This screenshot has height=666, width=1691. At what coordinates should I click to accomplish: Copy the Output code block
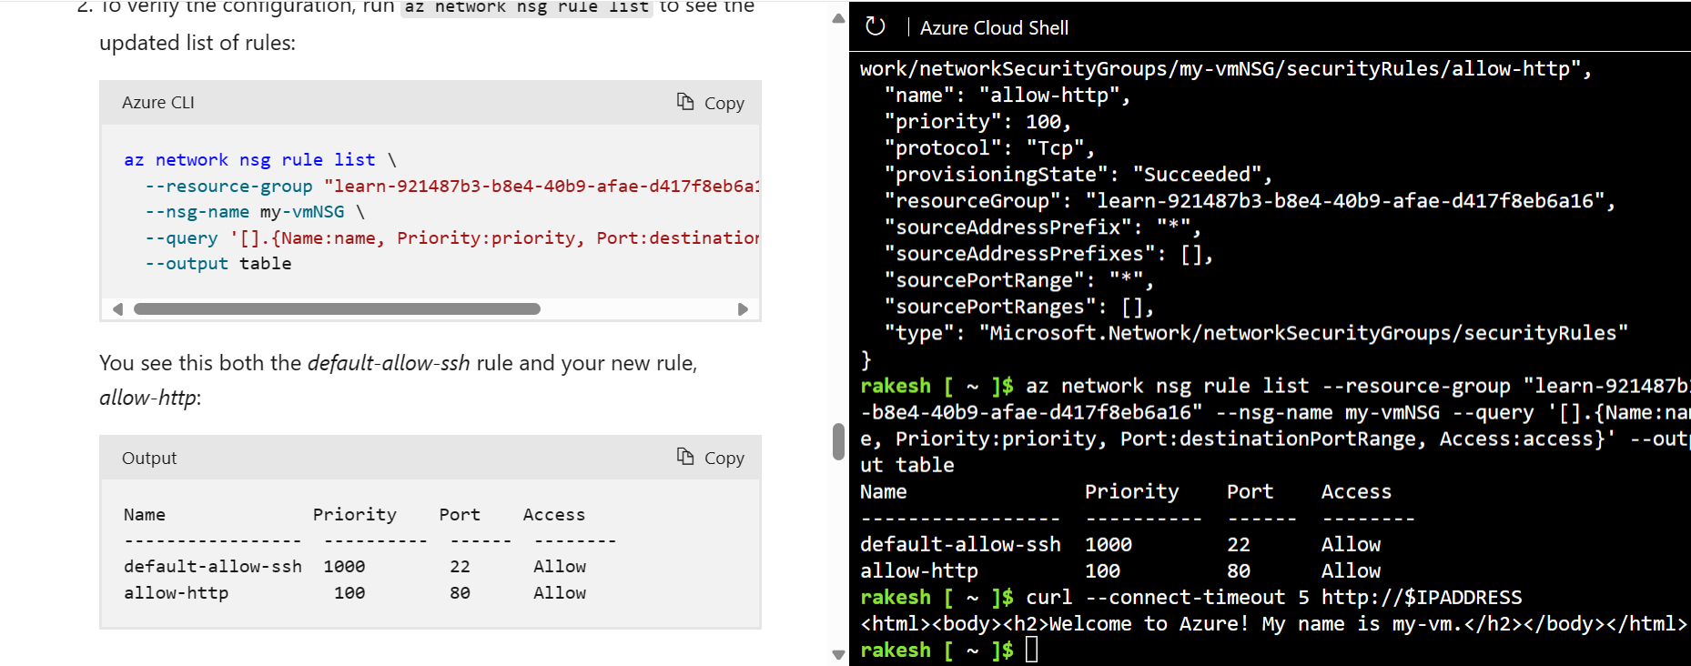pyautogui.click(x=711, y=458)
